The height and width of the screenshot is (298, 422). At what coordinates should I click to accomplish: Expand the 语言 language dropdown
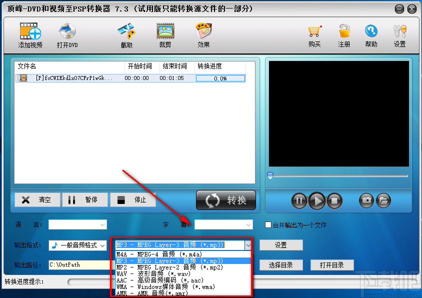(x=102, y=225)
